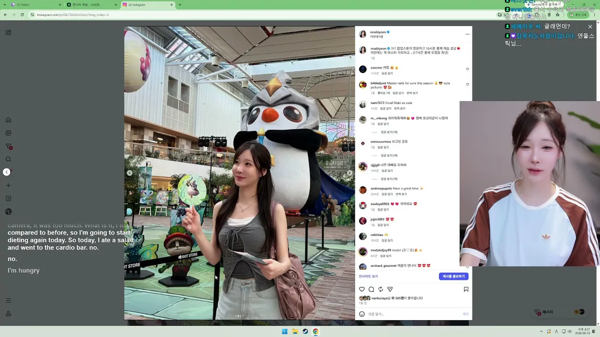Click the comment bubble icon under post
This screenshot has width=600, height=337.
point(371,289)
